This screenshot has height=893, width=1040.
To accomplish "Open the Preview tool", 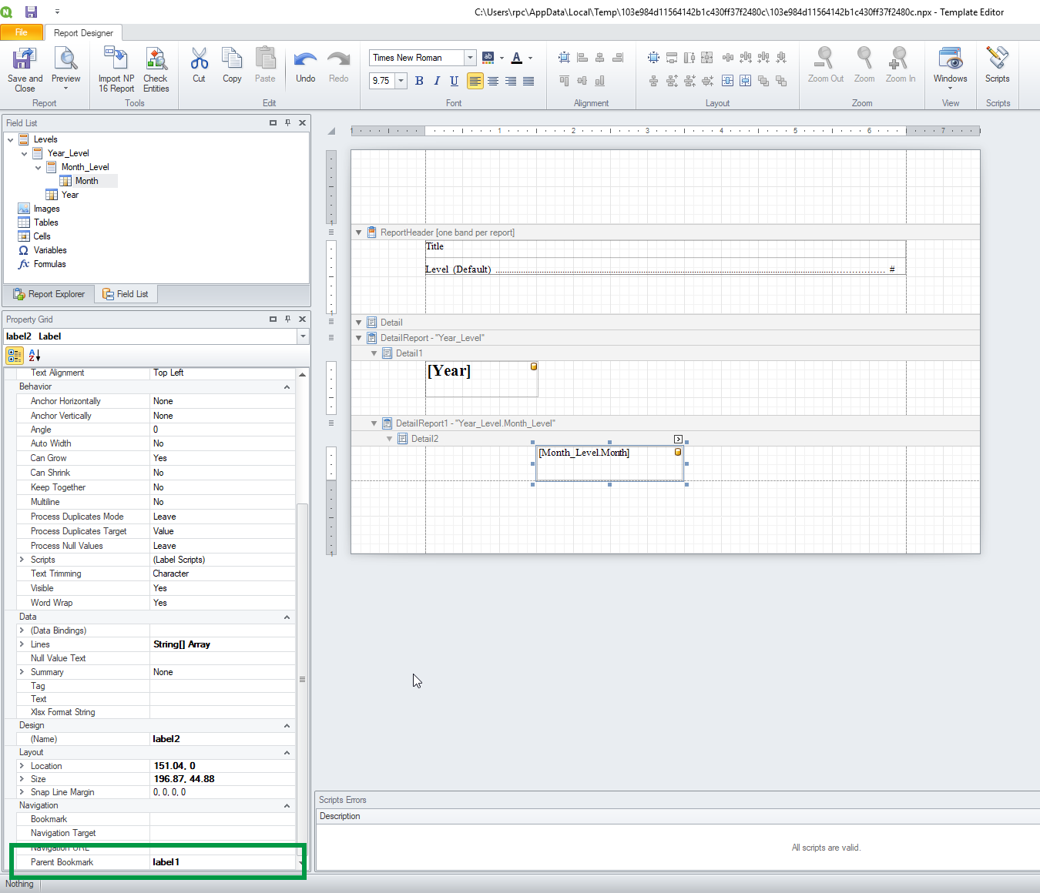I will [x=65, y=69].
